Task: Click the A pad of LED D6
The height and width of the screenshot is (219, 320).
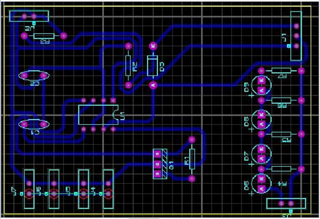Action: 262,188
